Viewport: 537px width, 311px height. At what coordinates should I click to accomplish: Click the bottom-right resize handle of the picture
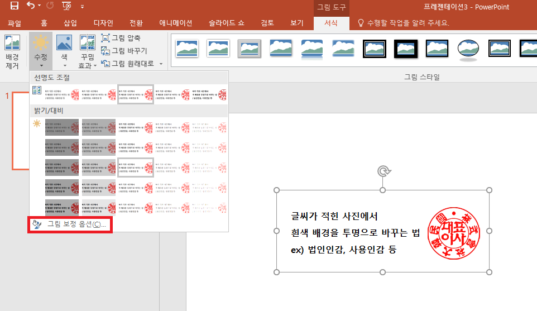pos(490,272)
